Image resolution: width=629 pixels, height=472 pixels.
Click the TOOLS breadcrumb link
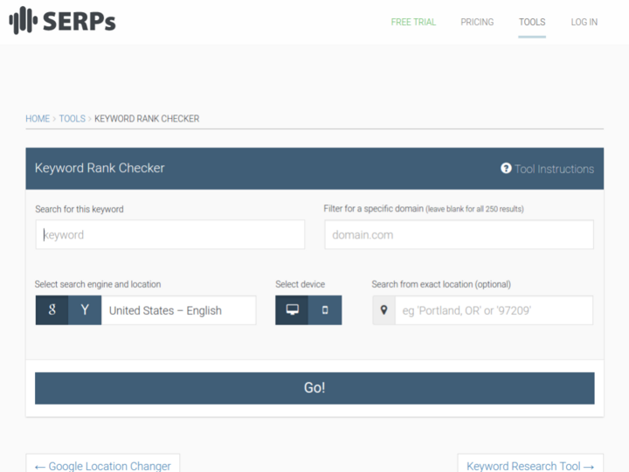(73, 119)
